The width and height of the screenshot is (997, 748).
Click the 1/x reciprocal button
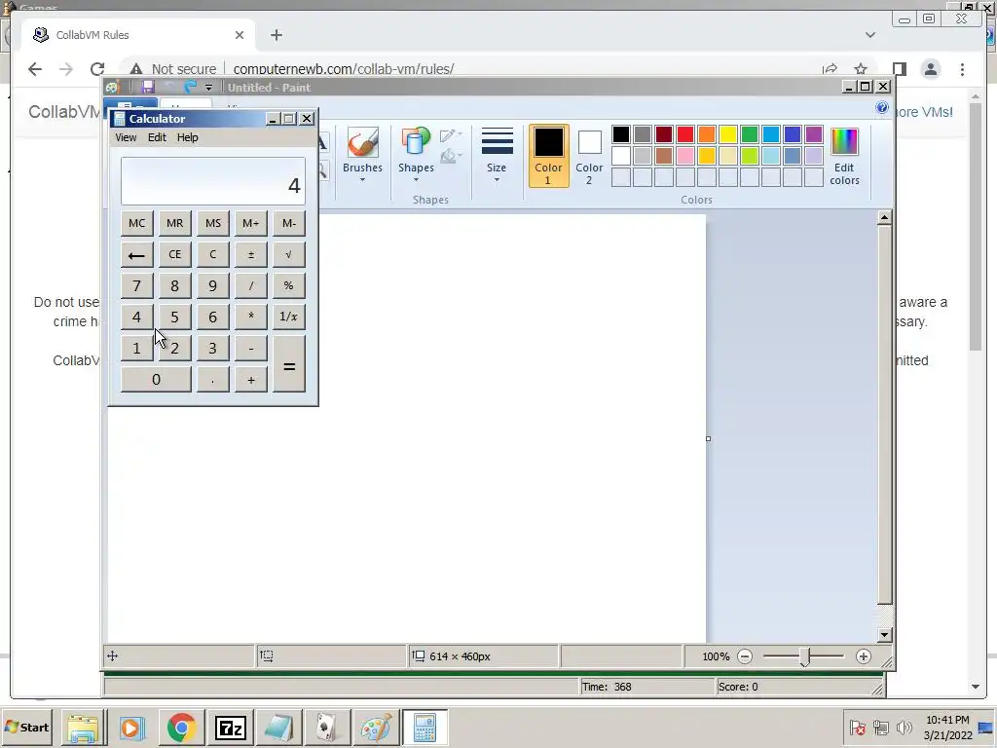289,317
